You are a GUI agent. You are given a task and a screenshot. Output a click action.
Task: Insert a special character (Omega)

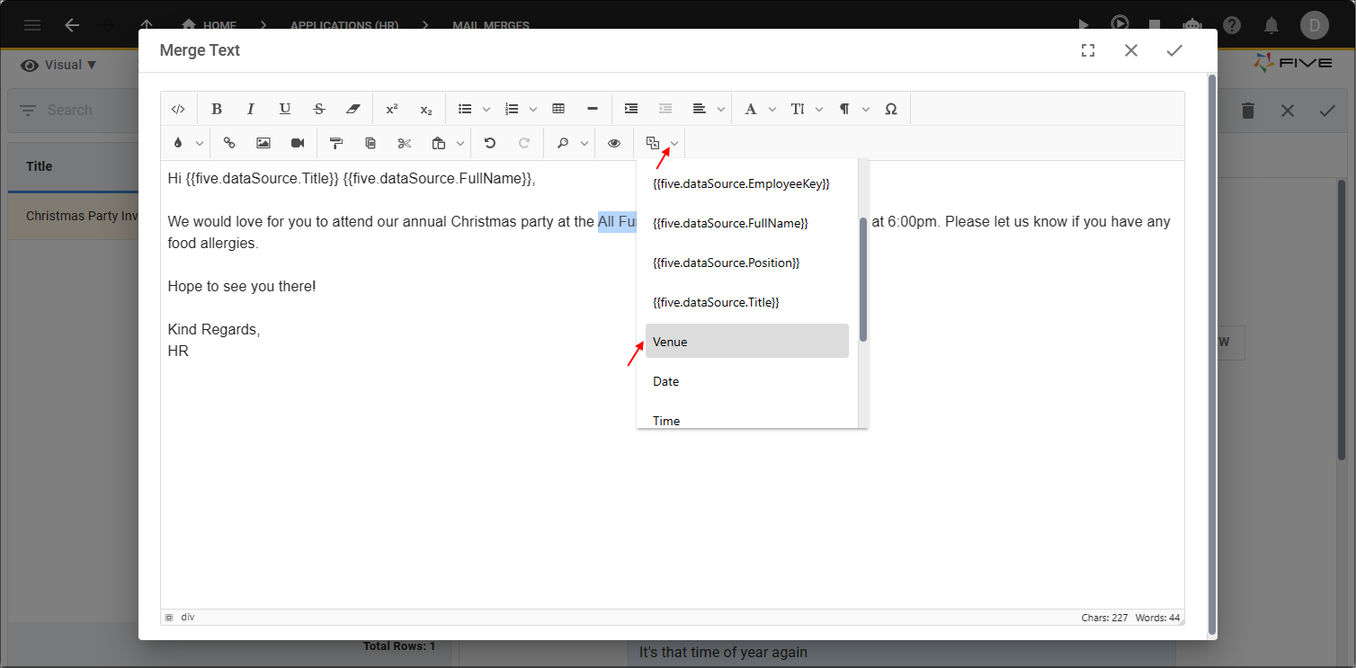891,109
